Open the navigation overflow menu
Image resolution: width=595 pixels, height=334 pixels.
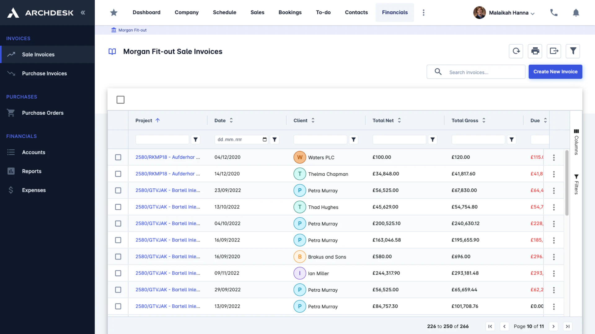coord(424,12)
